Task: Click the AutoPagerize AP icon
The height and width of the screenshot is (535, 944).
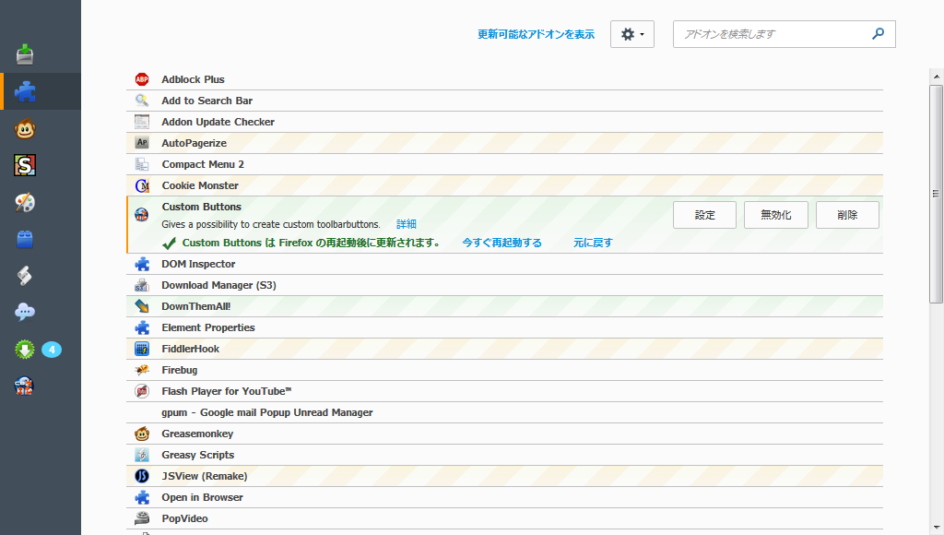Action: (x=142, y=143)
